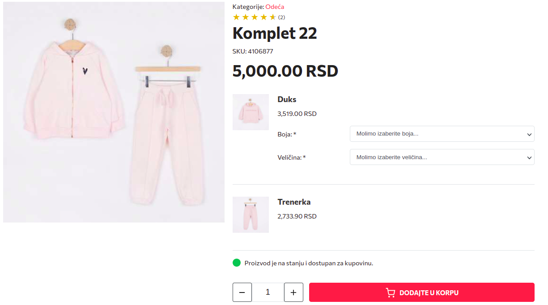Click the Trenerka product name
The width and height of the screenshot is (548, 305).
tap(294, 202)
